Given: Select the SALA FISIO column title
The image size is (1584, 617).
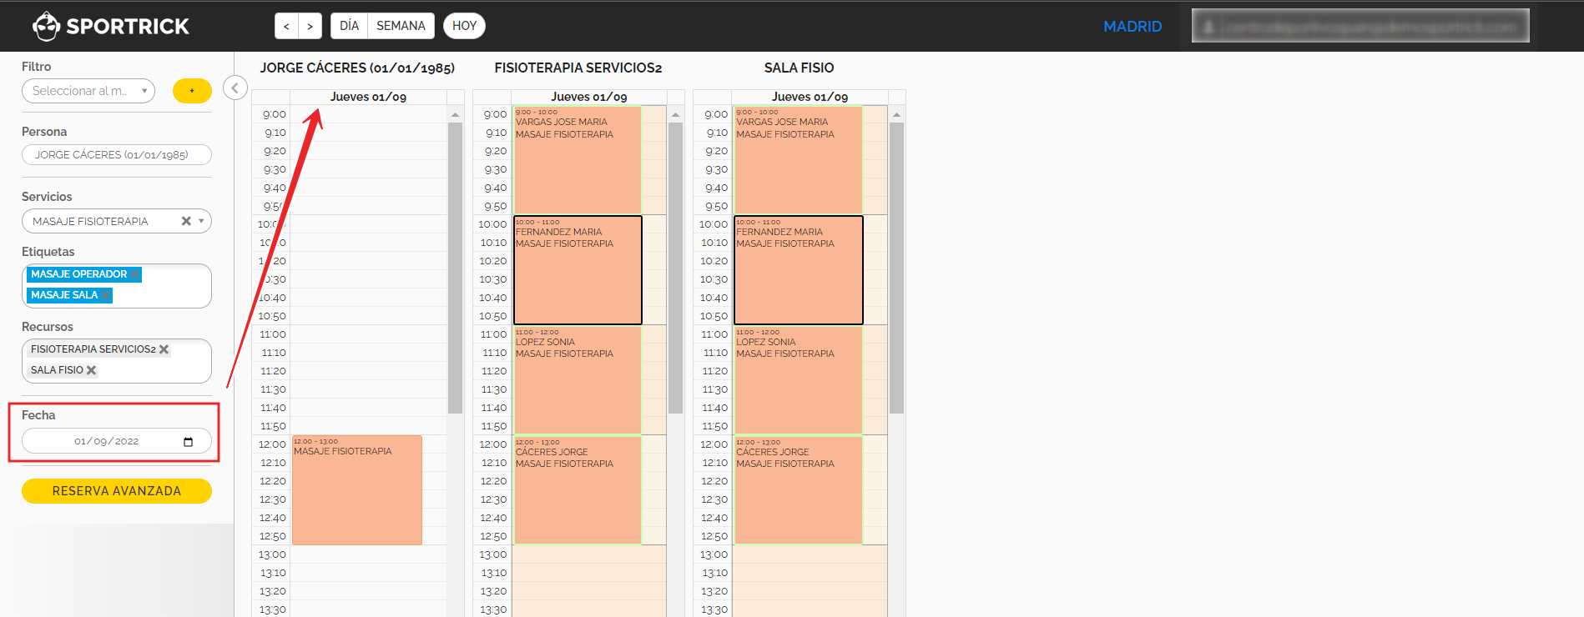Looking at the screenshot, I should pyautogui.click(x=799, y=68).
